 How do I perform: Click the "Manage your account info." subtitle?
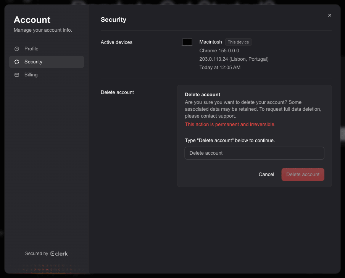point(43,30)
